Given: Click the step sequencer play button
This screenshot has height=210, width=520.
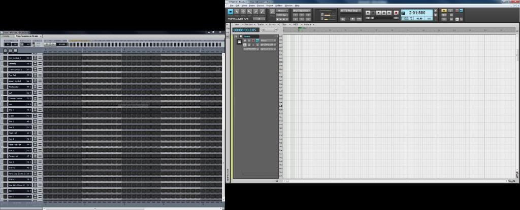Looking at the screenshot, I should click(53, 44).
